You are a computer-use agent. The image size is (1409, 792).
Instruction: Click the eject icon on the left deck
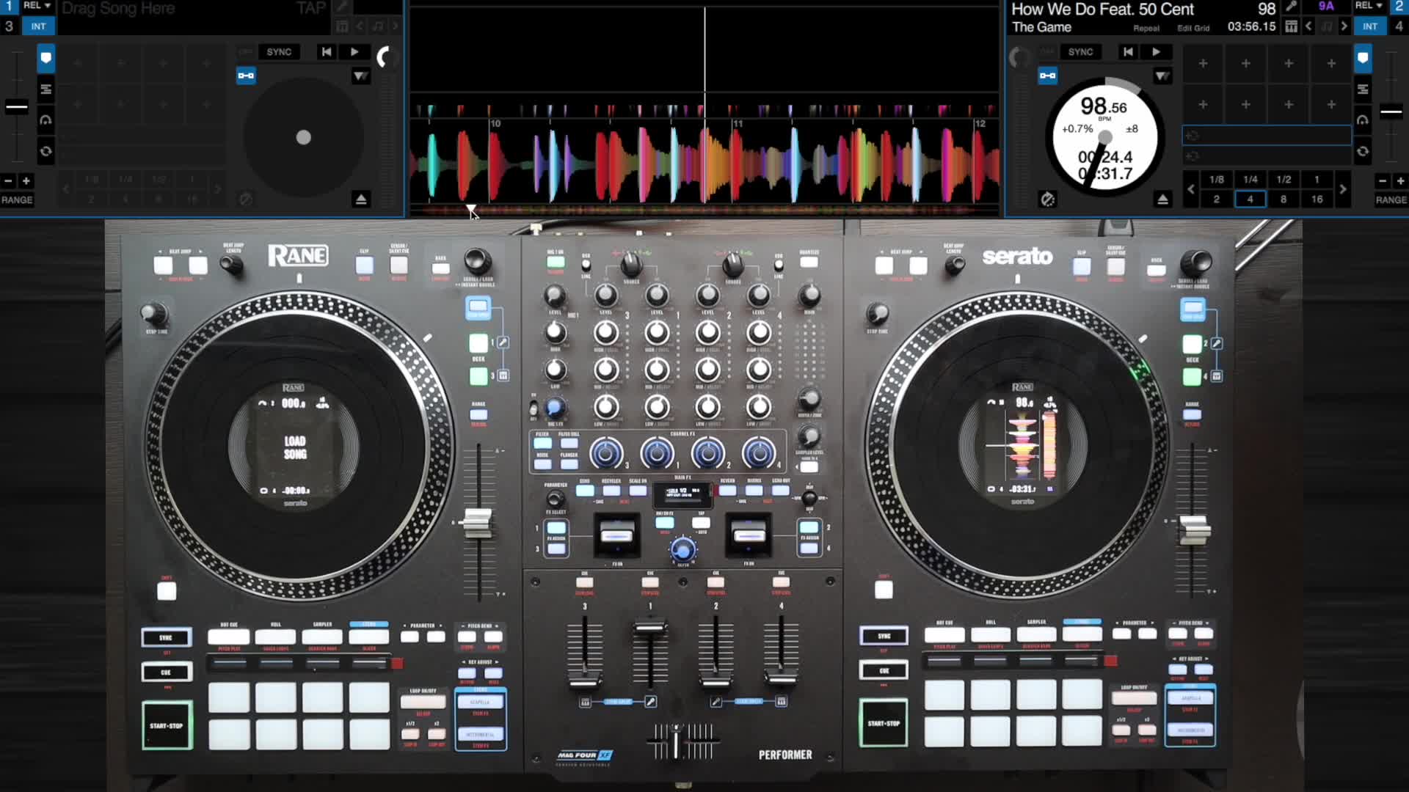(x=360, y=199)
